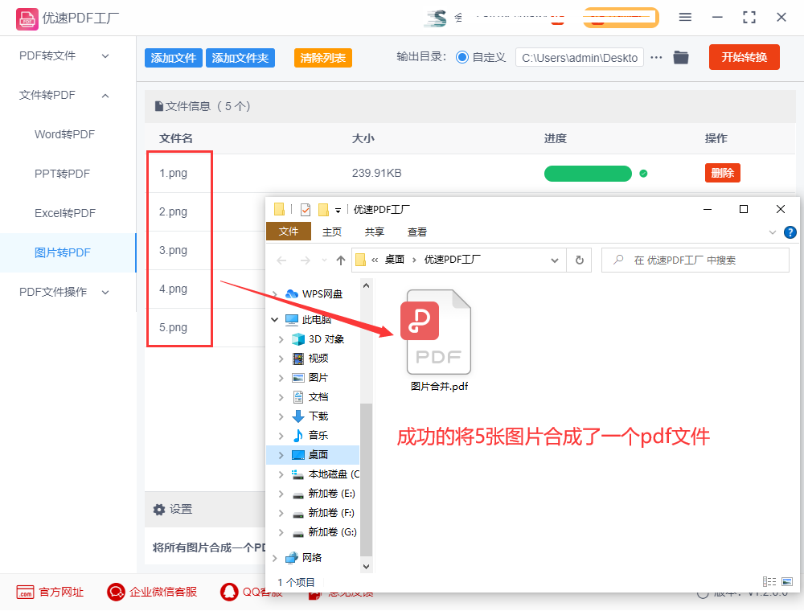Screen dimensions: 804x611
Task: Click the 3D 对象 cube icon
Action: click(298, 339)
